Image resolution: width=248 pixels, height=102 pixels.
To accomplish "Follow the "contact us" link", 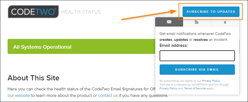I will [108, 96].
